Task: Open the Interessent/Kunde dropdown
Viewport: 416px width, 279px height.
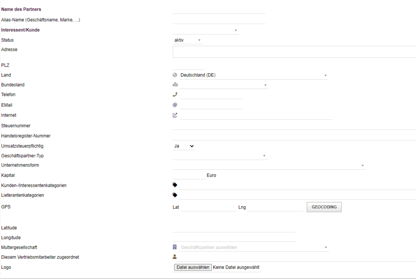Action: [205, 30]
